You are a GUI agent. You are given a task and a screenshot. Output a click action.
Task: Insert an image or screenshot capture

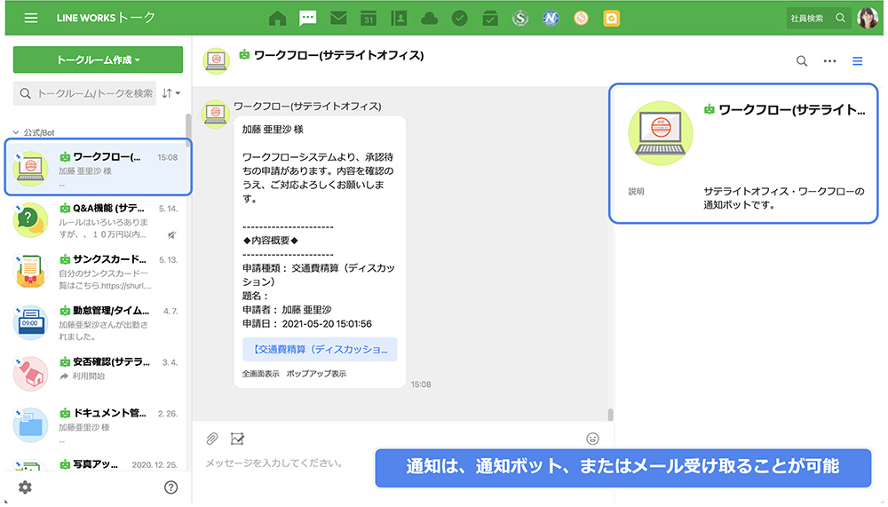pos(237,439)
